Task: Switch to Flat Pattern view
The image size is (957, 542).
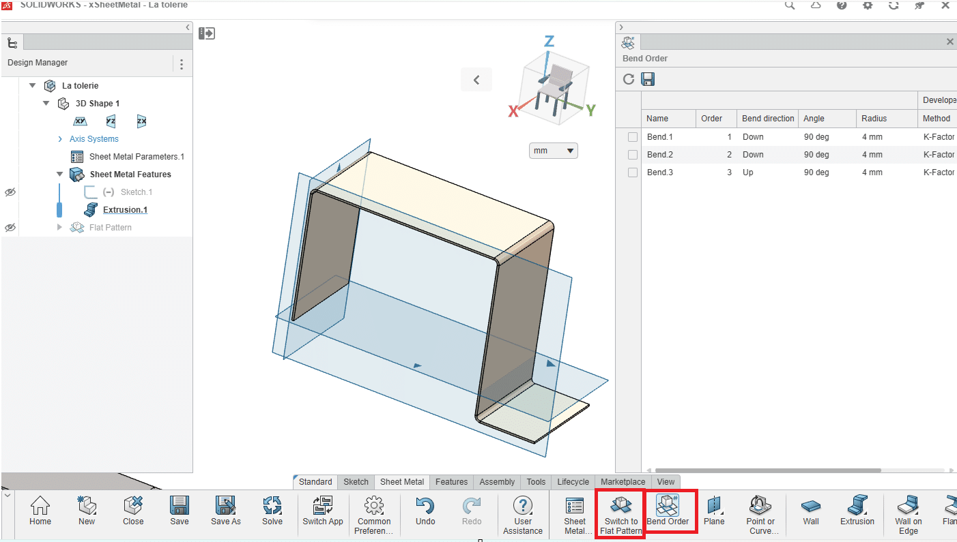Action: [x=621, y=515]
